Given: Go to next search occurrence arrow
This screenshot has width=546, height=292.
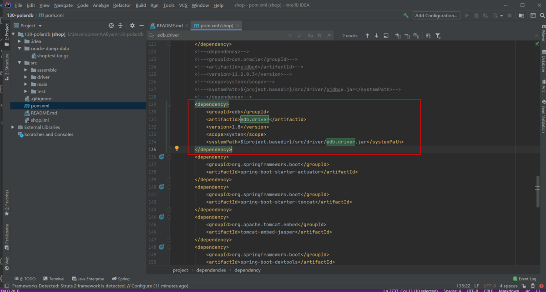Looking at the screenshot, I should 376,35.
